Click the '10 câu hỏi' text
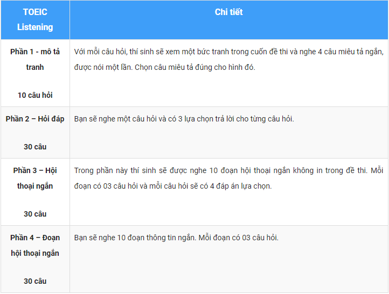Viewport: 389px width, 294px height. tap(35, 95)
